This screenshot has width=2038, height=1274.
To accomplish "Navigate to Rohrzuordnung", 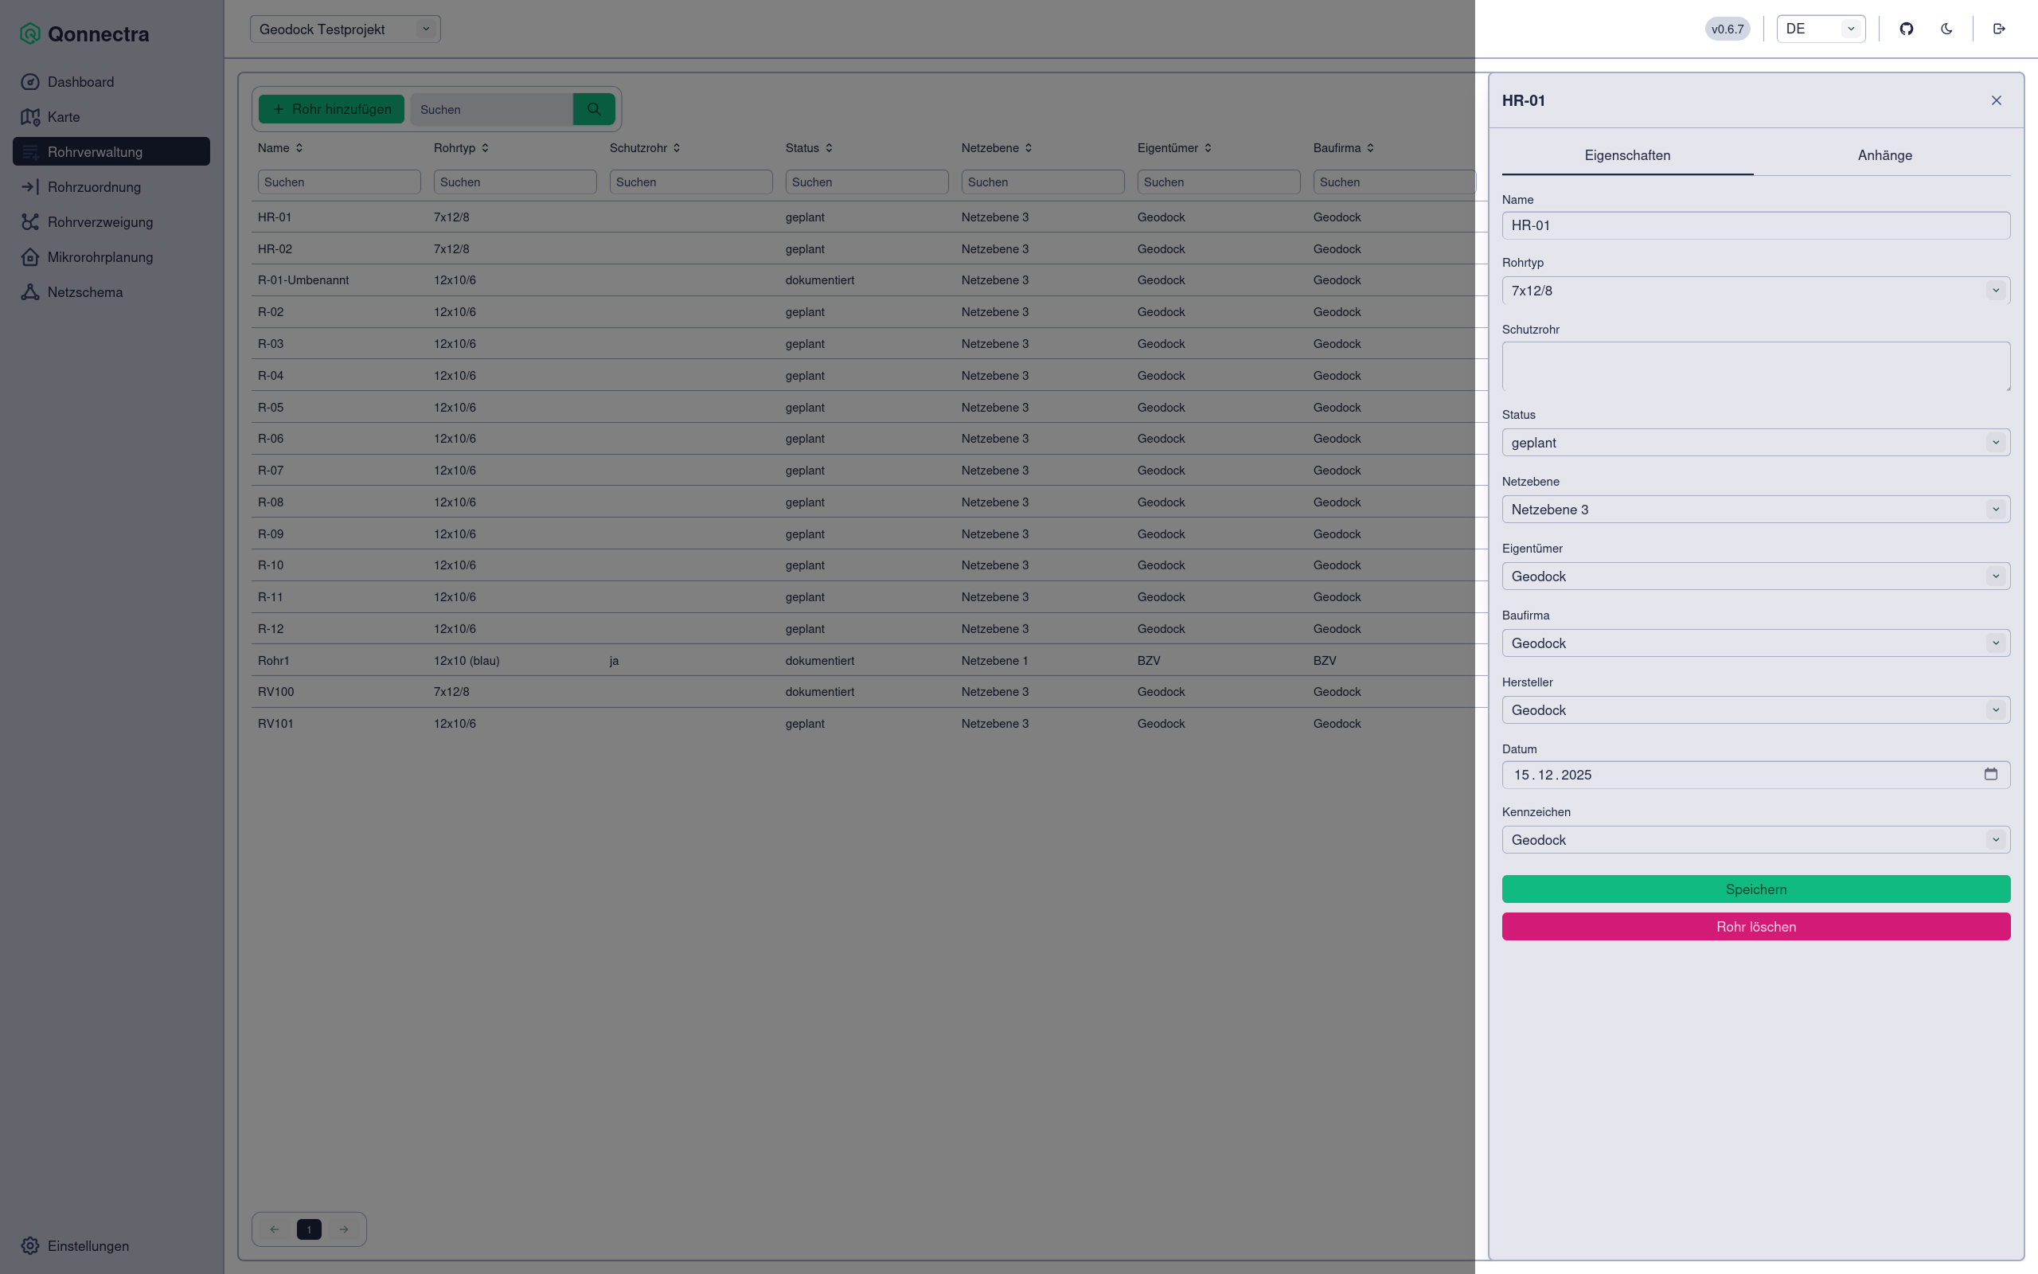I will pos(93,187).
